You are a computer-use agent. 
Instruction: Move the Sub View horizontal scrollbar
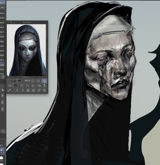coord(26,77)
